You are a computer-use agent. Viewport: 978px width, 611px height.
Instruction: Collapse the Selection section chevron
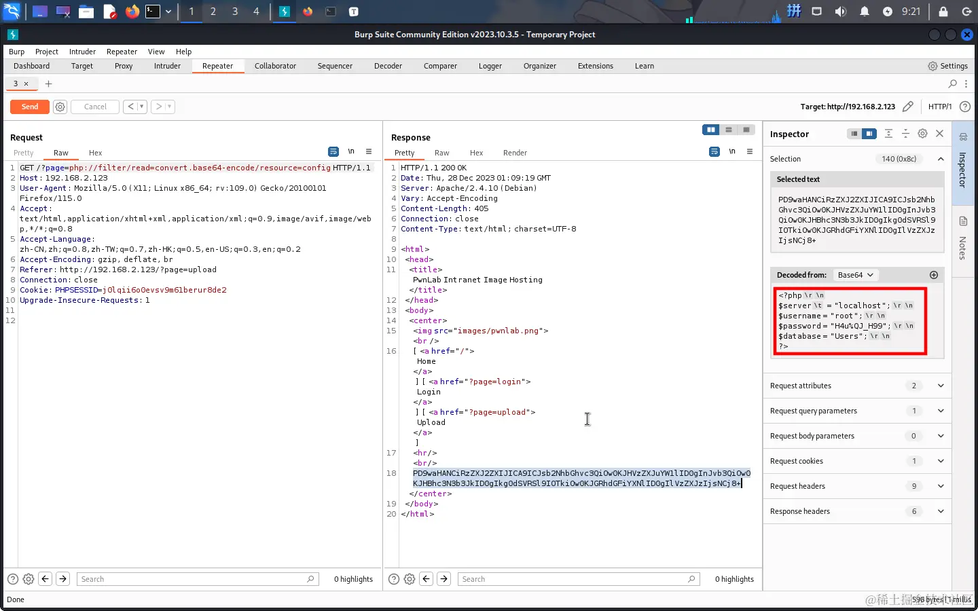(941, 159)
